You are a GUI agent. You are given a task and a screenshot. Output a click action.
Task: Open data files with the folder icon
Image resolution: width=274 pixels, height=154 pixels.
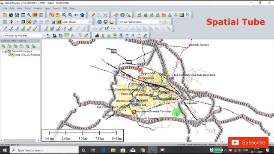(x=5, y=15)
